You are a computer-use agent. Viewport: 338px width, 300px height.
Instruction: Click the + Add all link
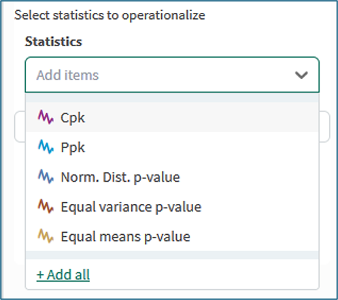click(x=63, y=275)
